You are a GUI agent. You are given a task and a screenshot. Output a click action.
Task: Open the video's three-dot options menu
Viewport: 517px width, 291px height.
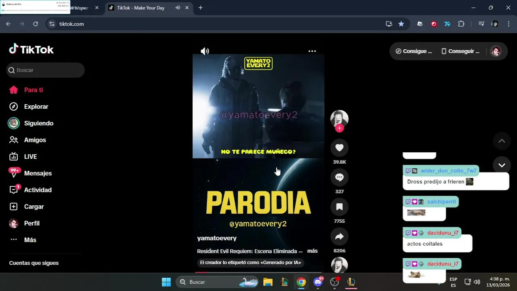312,51
